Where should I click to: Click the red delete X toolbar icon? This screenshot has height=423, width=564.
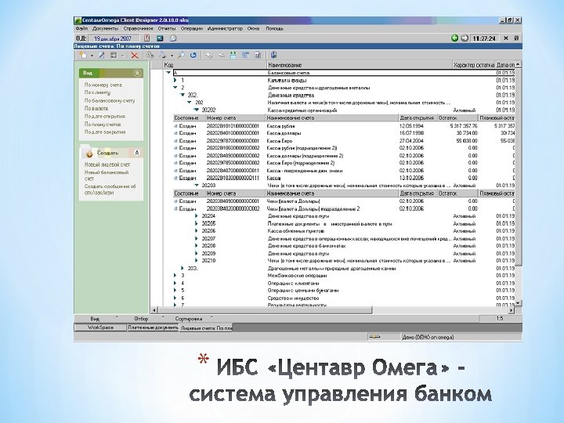135,56
